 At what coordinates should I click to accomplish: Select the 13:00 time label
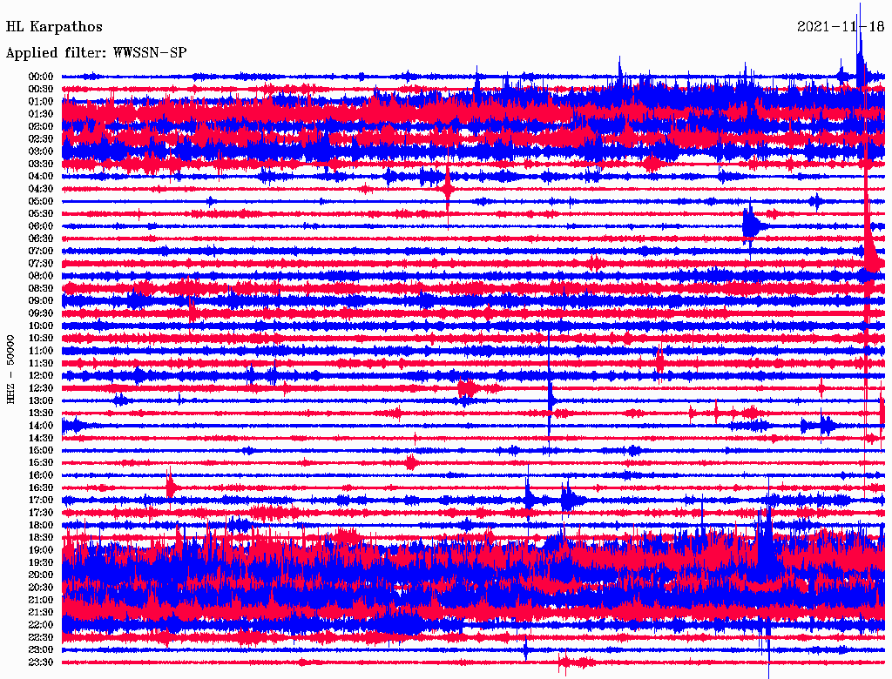(x=41, y=401)
